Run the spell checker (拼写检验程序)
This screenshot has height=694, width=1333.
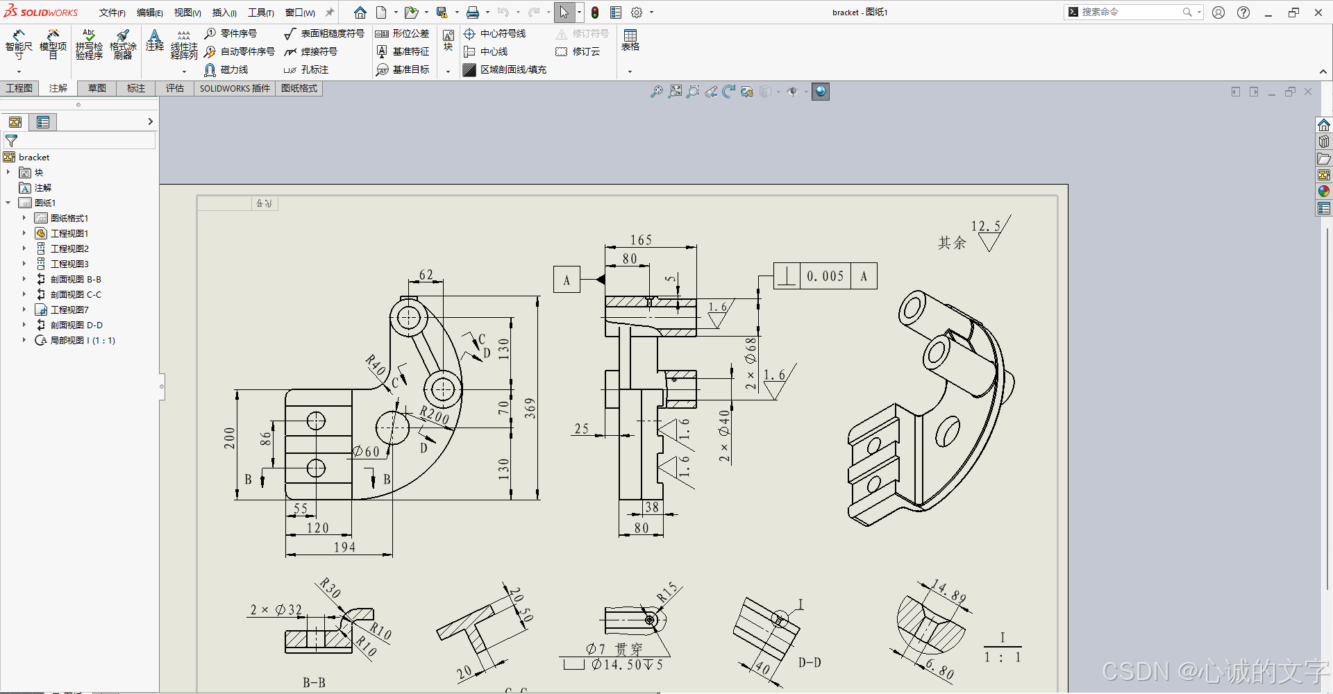pyautogui.click(x=89, y=44)
